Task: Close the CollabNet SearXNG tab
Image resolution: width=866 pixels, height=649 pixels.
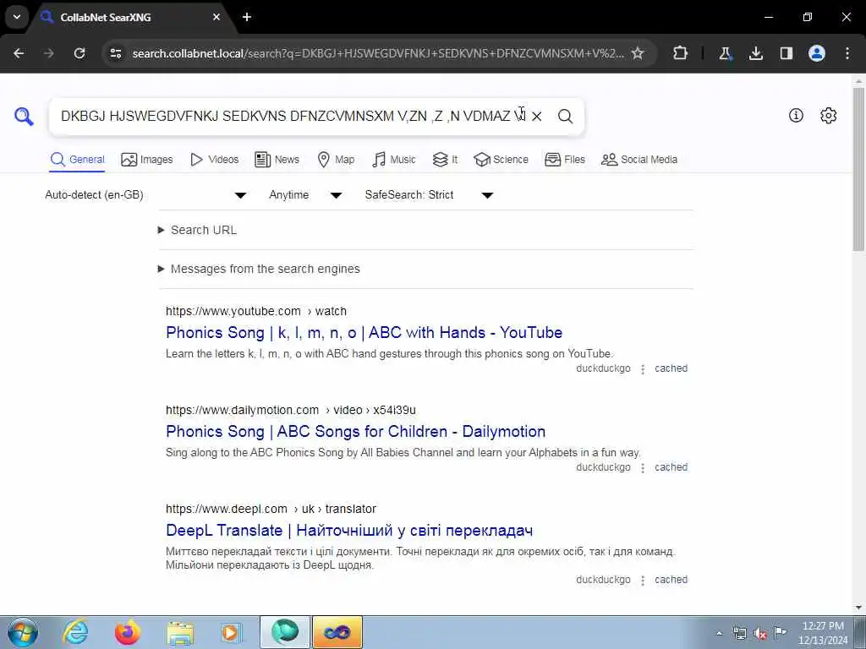Action: 216,17
